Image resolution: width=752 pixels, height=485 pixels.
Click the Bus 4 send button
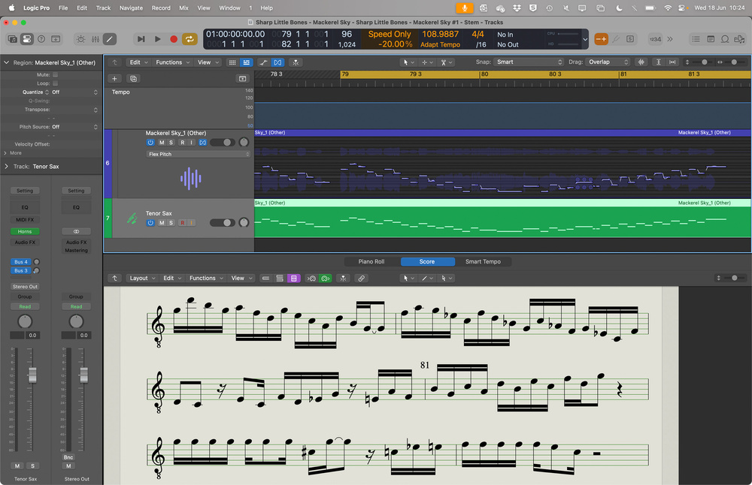pos(20,261)
